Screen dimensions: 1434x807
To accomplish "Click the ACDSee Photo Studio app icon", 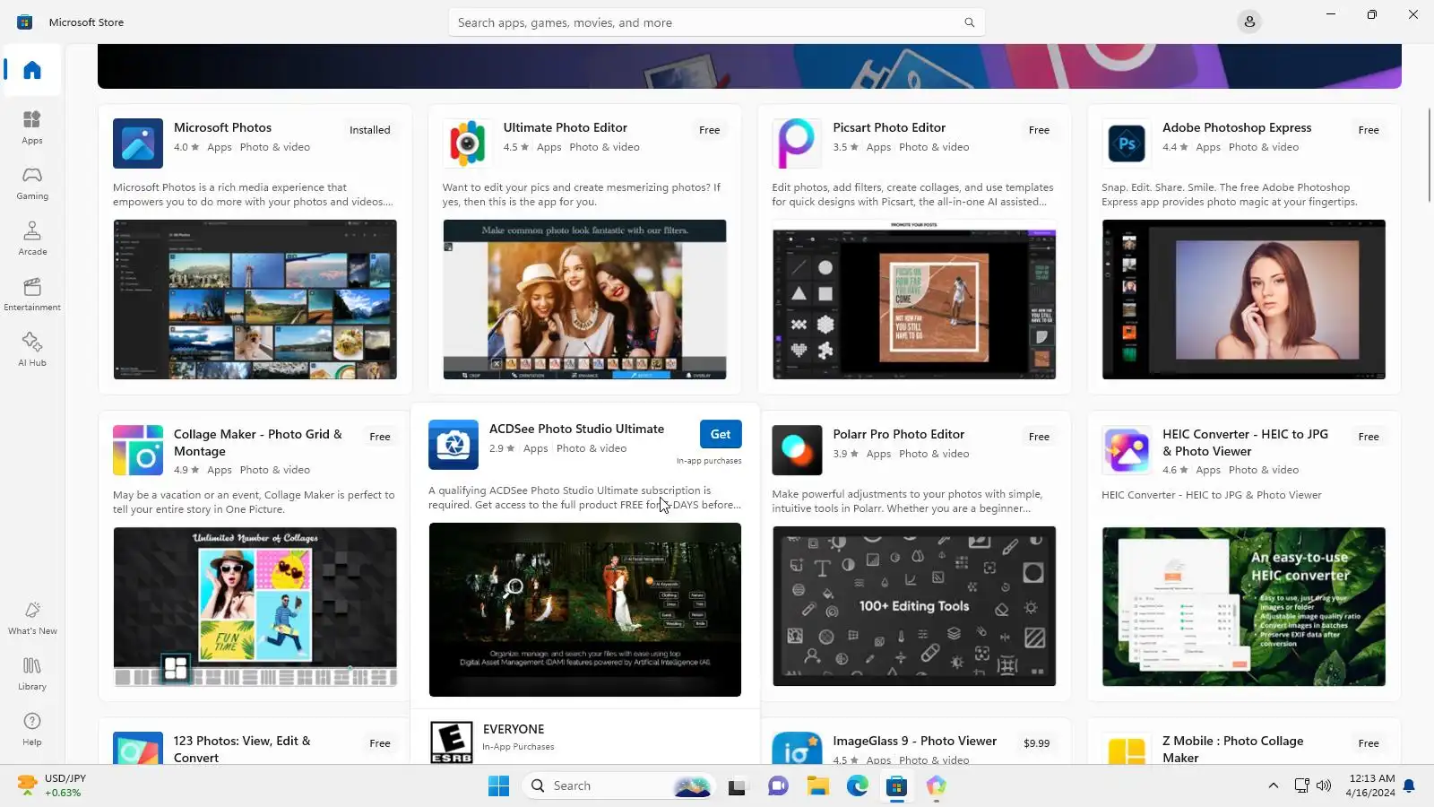I will (454, 445).
